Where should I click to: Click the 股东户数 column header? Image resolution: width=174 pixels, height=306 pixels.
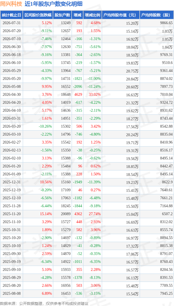(x=62, y=15)
